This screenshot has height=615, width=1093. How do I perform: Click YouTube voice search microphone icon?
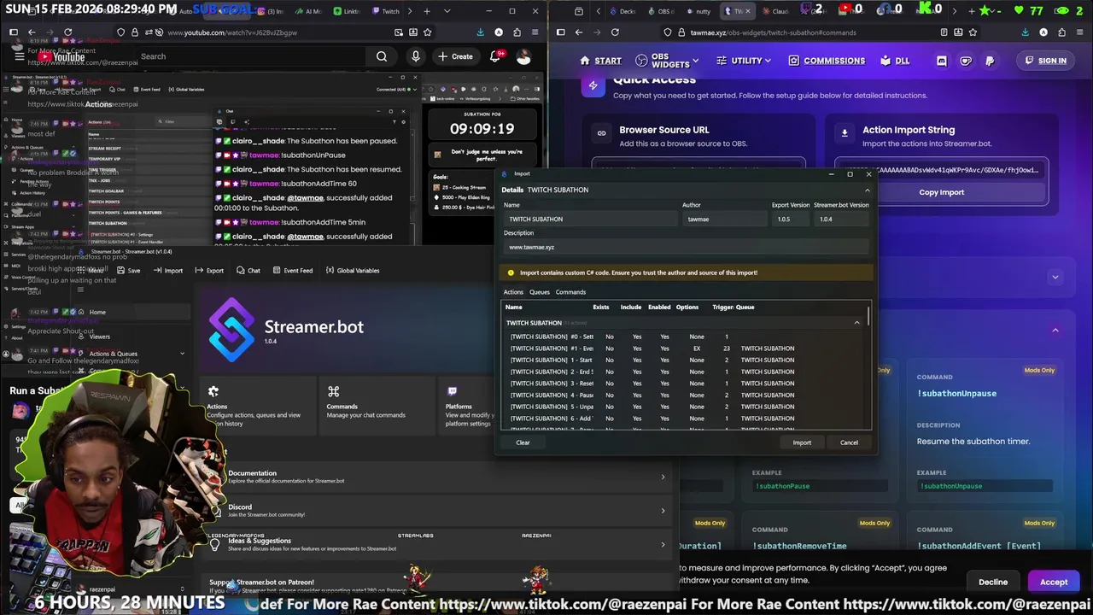click(416, 56)
